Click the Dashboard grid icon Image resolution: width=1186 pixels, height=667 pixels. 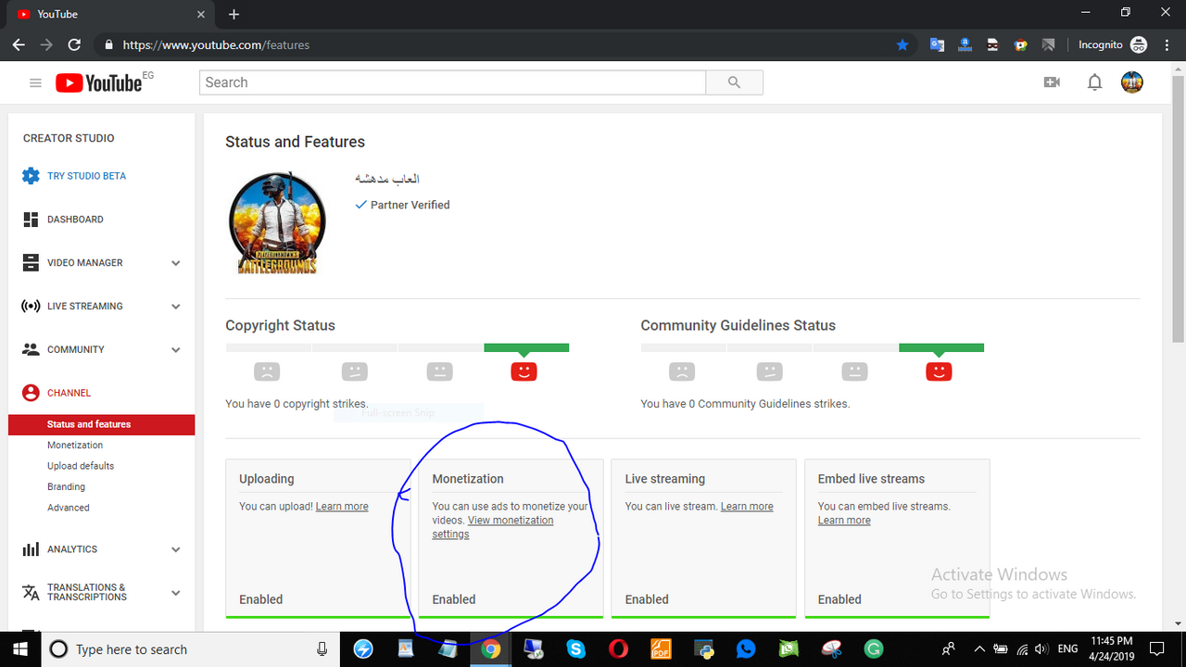click(x=31, y=220)
